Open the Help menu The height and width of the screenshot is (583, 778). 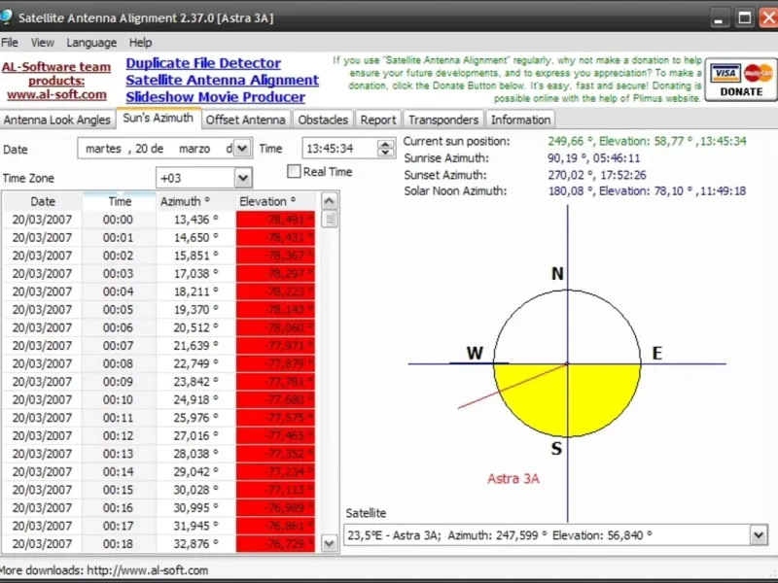point(141,43)
